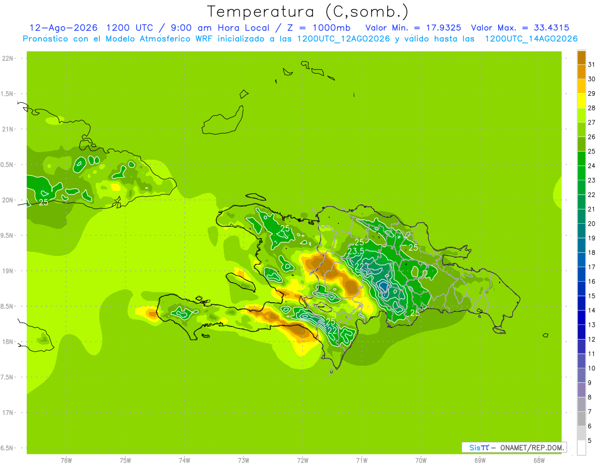This screenshot has height=467, width=605.
Task: Select the 'Valor Min. = 17.9325' text
Action: pyautogui.click(x=413, y=28)
